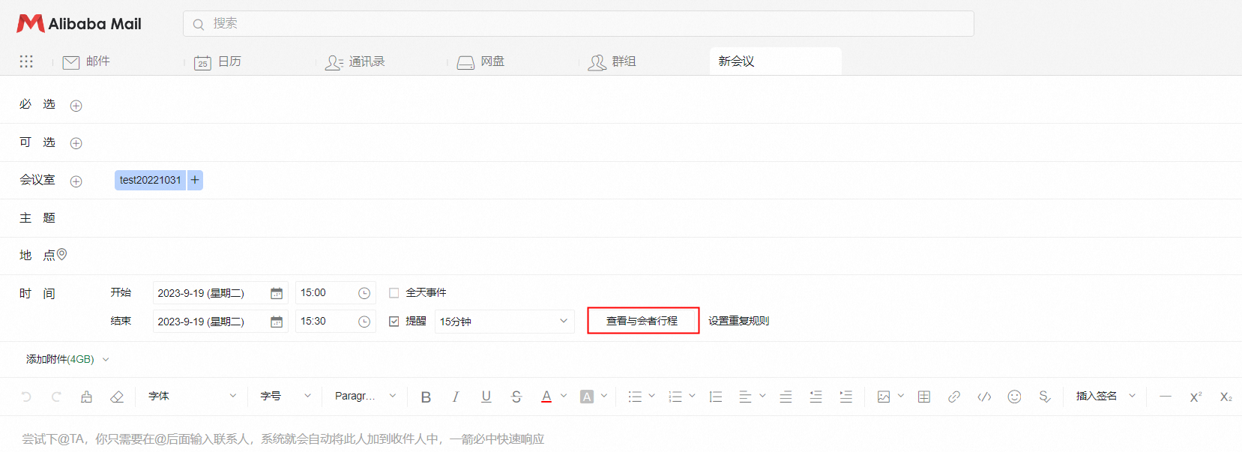The width and height of the screenshot is (1242, 452).
Task: Open the emoji smiley picker
Action: click(1014, 397)
